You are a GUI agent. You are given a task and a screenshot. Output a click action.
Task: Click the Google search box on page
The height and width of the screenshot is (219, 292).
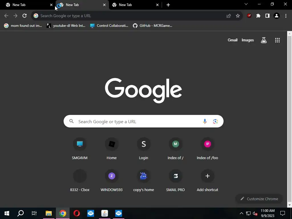pos(143,121)
